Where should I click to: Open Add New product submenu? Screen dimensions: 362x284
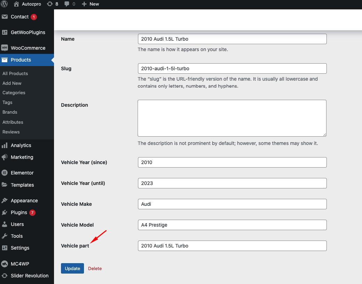click(12, 83)
